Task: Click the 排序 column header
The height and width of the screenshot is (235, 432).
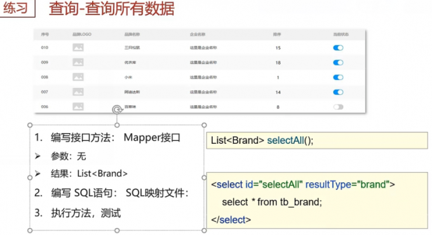Action: coord(277,34)
